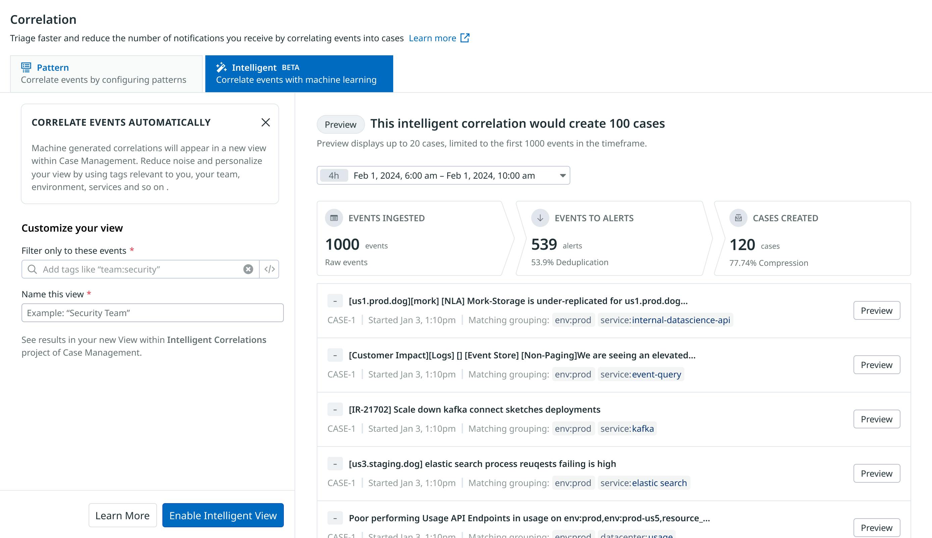Select the Intelligent BETA tab
This screenshot has height=538, width=932.
299,73
